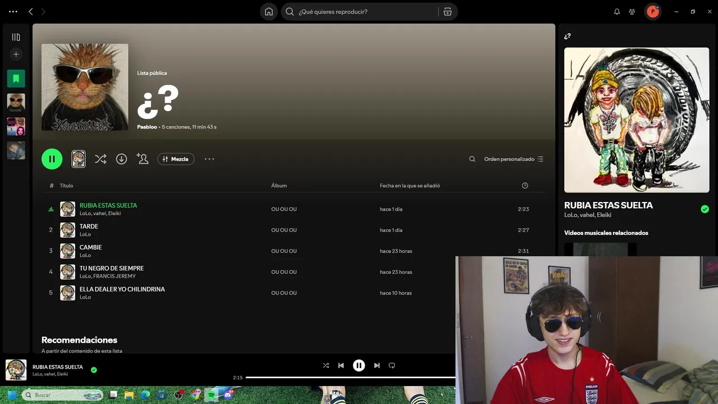Open the last sidebar playlist thumbnail
Screen dimensions: 718x404
coord(16,150)
